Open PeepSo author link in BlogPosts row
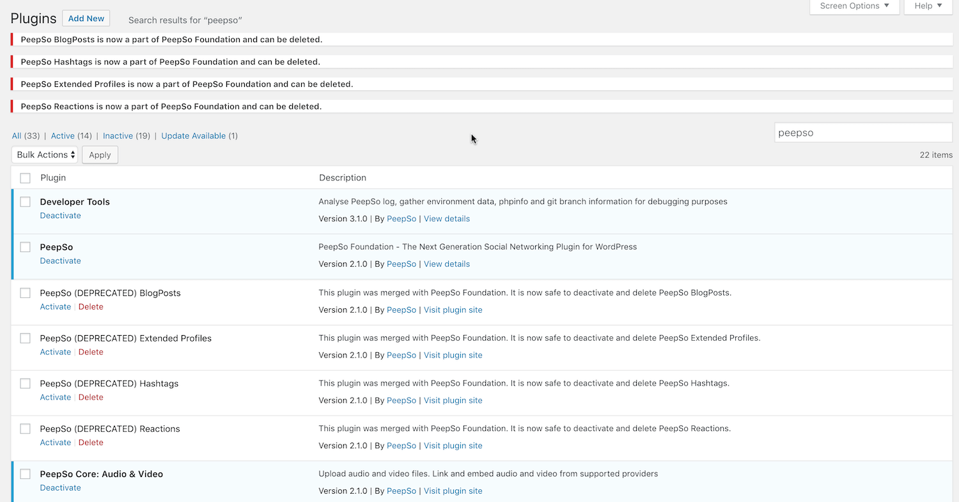This screenshot has height=502, width=959. tap(402, 310)
